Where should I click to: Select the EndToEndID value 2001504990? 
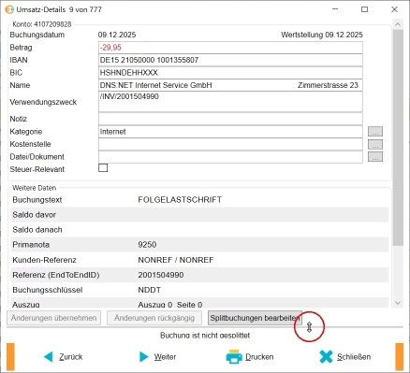click(x=161, y=275)
